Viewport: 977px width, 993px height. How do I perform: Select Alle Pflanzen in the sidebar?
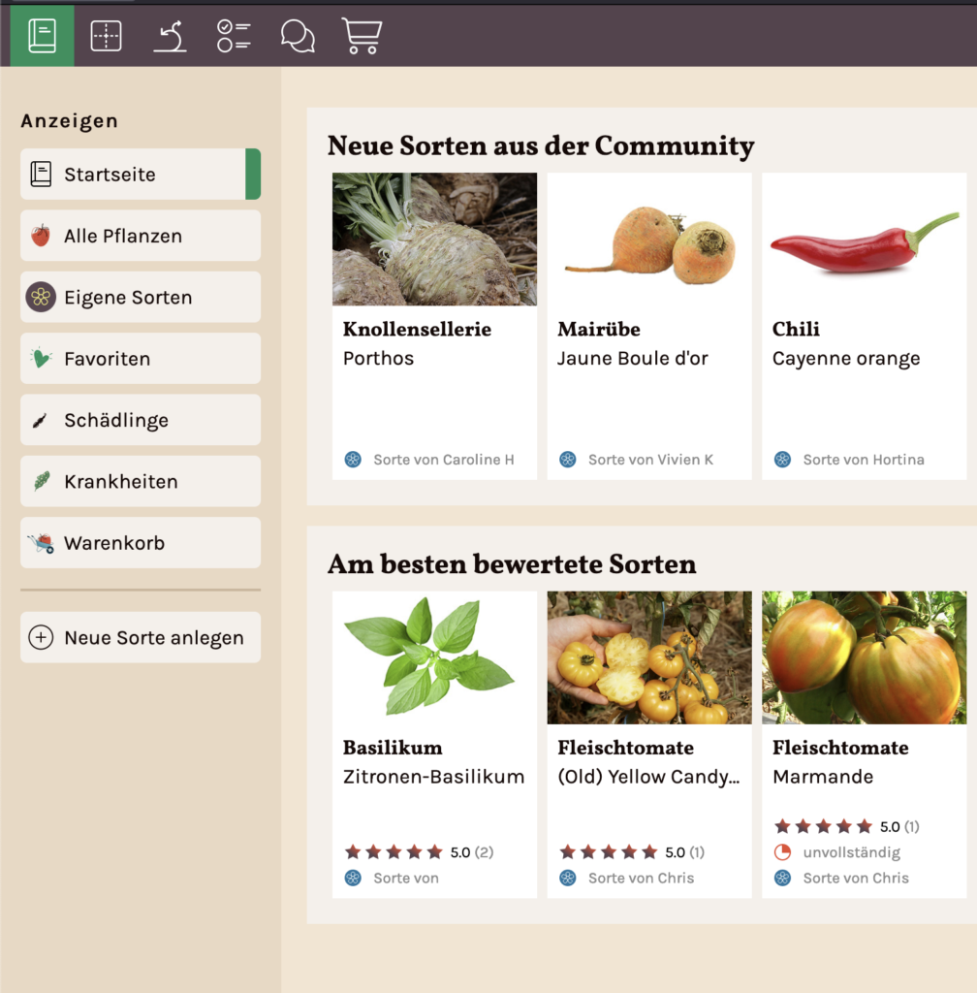pyautogui.click(x=141, y=236)
